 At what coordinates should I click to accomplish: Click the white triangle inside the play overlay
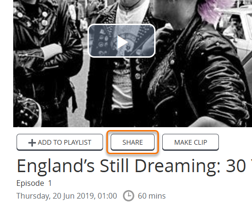point(122,42)
